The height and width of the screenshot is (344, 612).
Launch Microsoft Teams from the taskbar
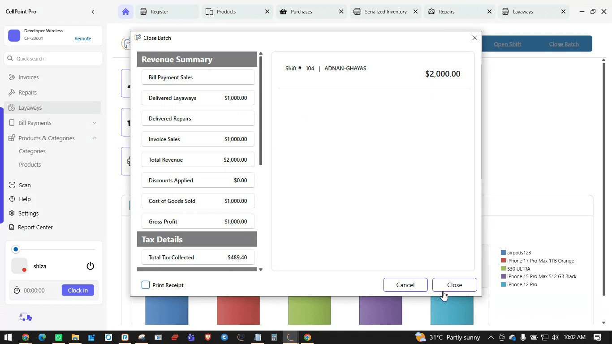pyautogui.click(x=191, y=337)
